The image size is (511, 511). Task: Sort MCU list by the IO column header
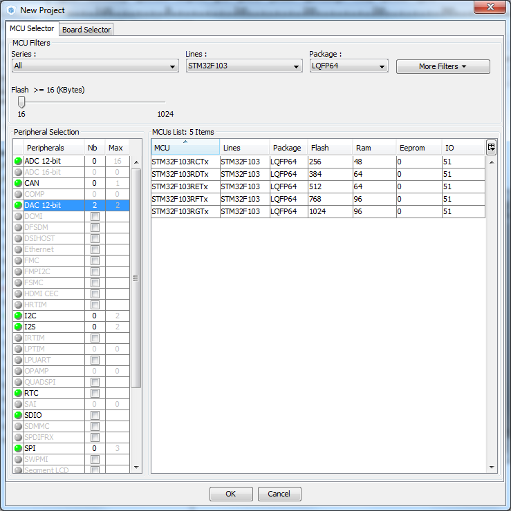pyautogui.click(x=464, y=148)
